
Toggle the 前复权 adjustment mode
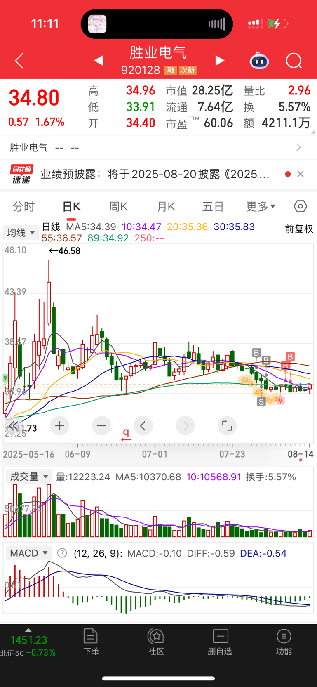tap(299, 229)
